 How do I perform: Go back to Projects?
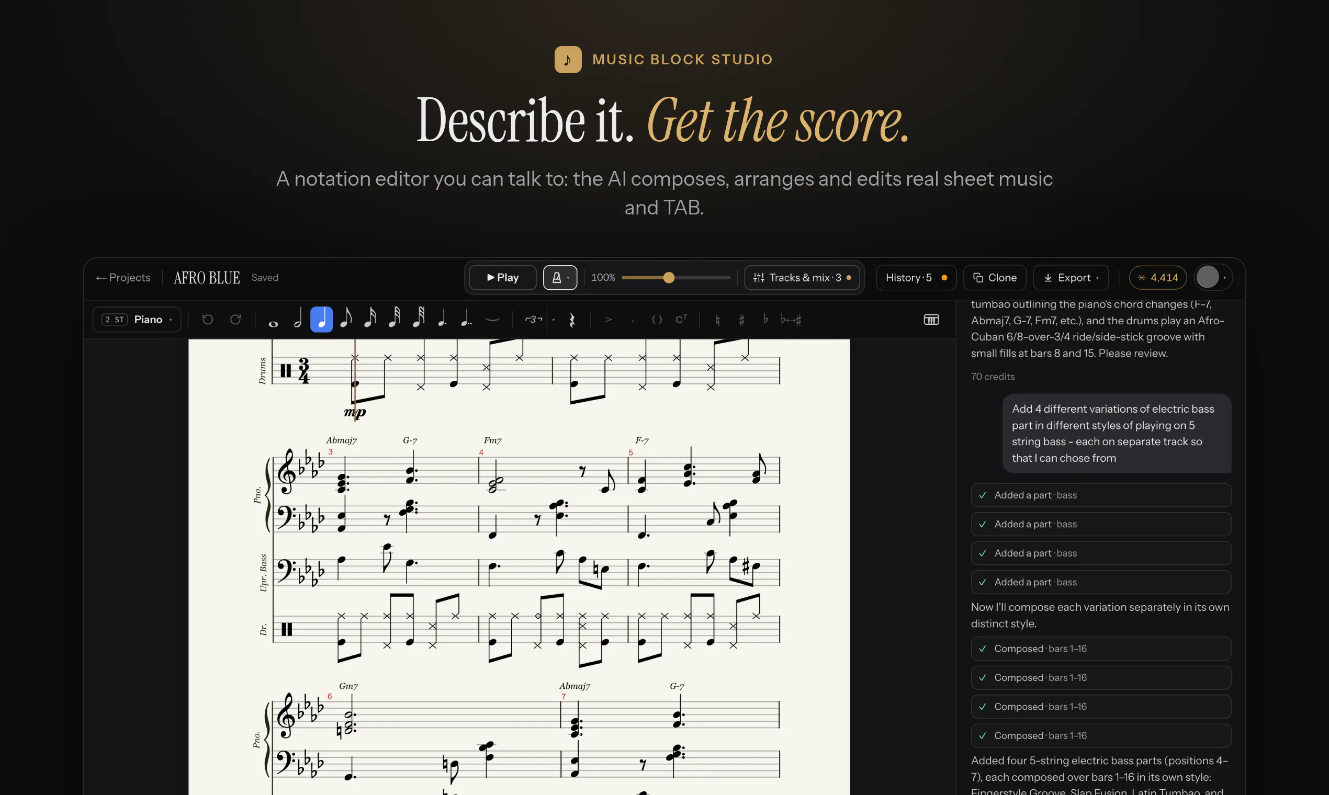coord(123,278)
